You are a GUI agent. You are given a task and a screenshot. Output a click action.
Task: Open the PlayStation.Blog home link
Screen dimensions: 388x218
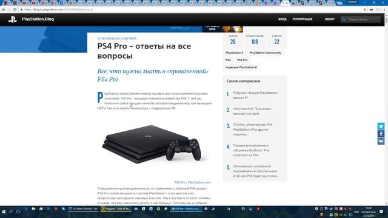pyautogui.click(x=38, y=19)
